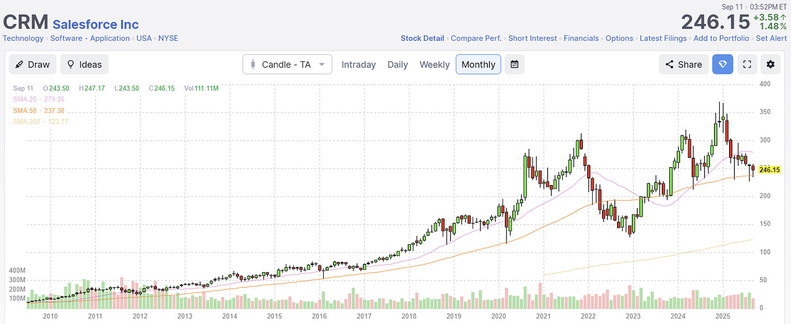
Task: Click the CRM ticker symbol heading
Action: tap(25, 23)
